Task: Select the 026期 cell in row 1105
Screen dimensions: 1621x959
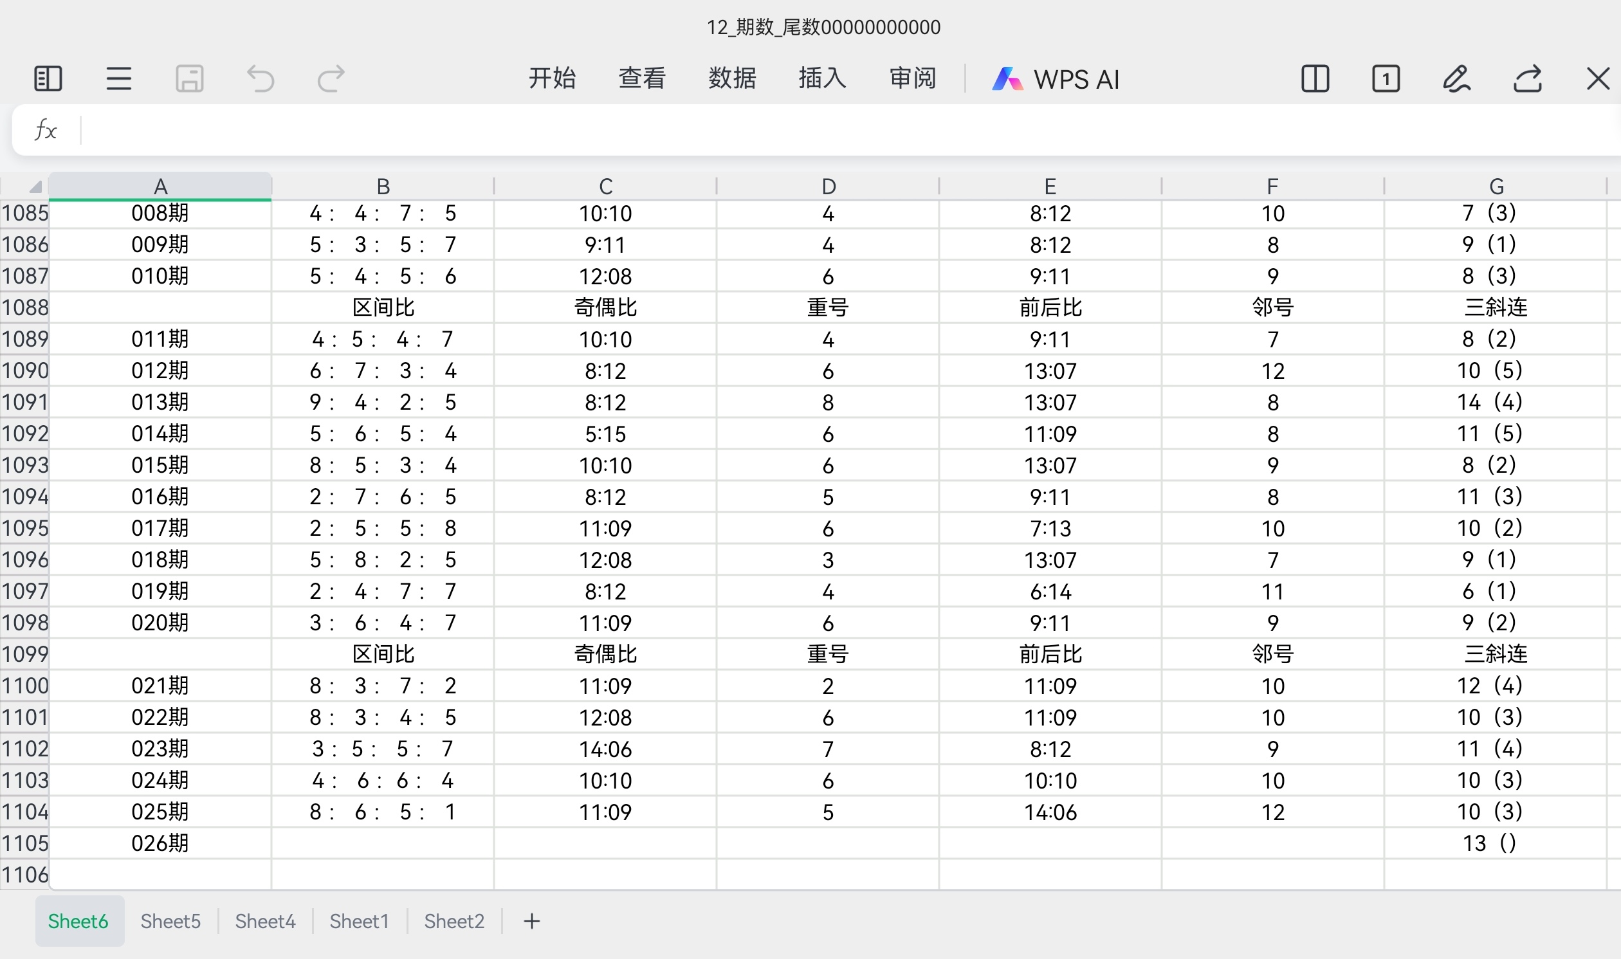Action: click(160, 843)
